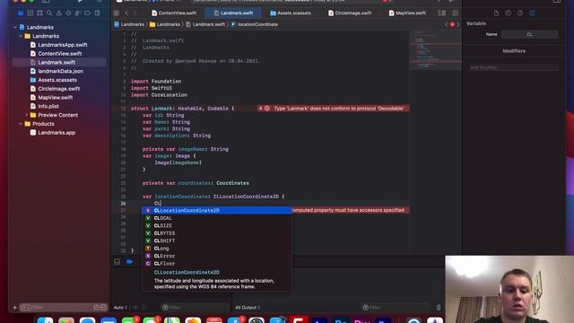Collapse the Landmarks project root
The width and height of the screenshot is (574, 323).
15,27
